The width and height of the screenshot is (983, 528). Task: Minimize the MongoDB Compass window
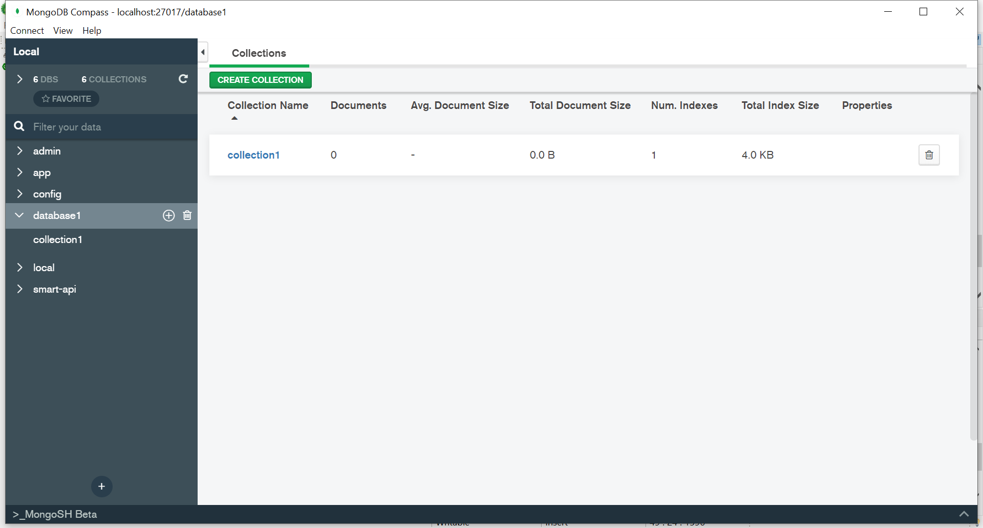888,11
